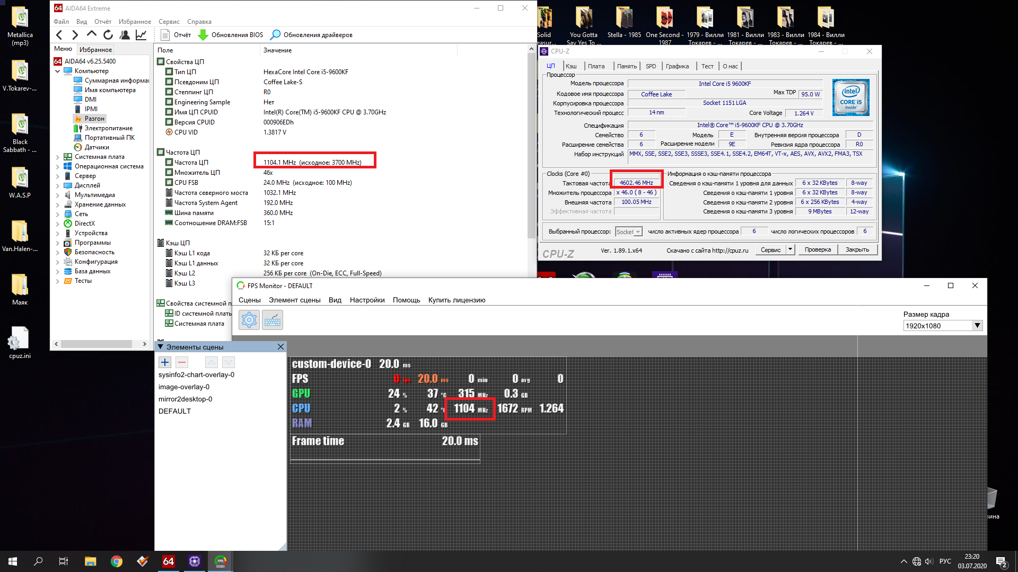Open frame size 1920x1080 dropdown

tap(977, 326)
